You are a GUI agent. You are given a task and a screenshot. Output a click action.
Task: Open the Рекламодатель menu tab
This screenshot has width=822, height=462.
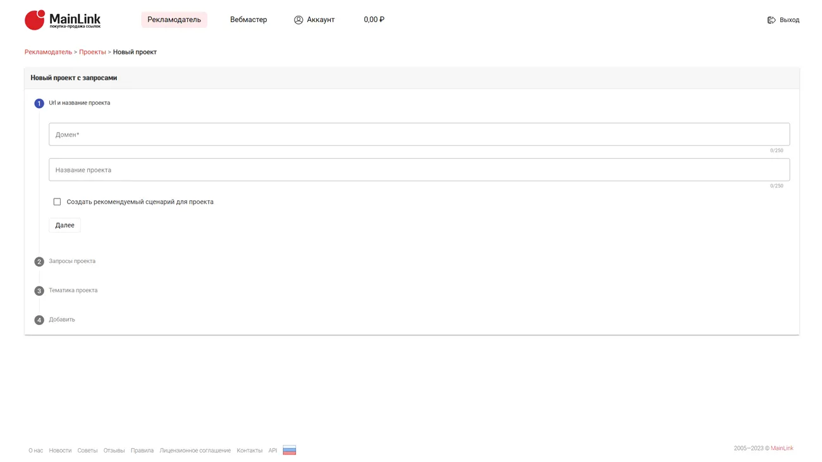[174, 20]
